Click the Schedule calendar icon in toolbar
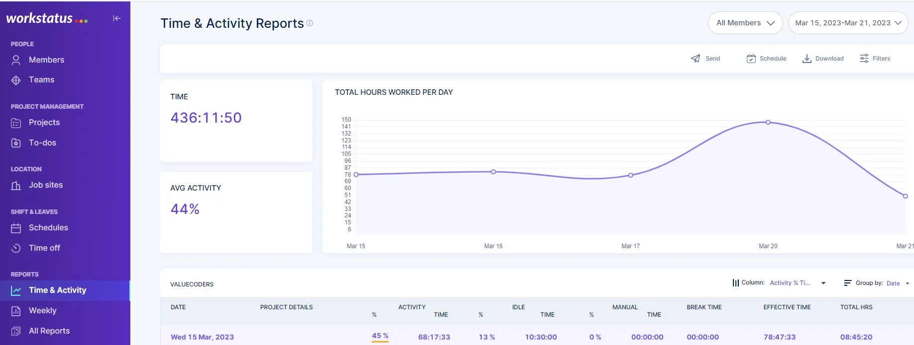Screen dimensions: 914x345 [x=751, y=59]
